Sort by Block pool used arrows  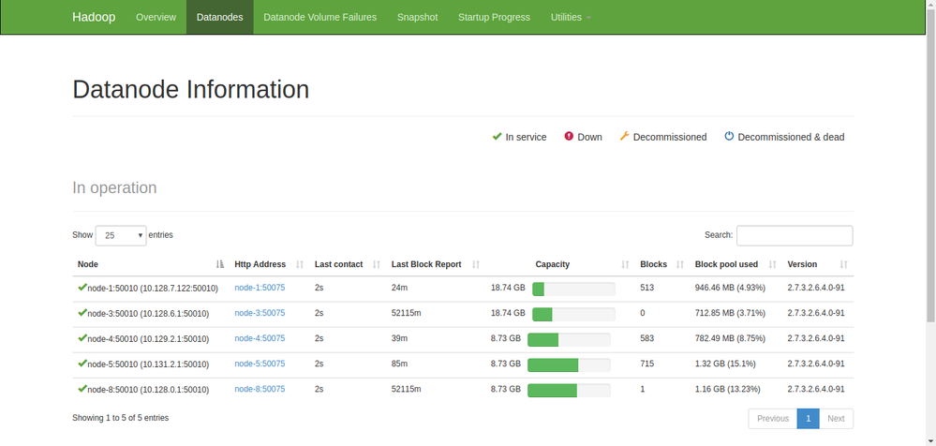772,265
